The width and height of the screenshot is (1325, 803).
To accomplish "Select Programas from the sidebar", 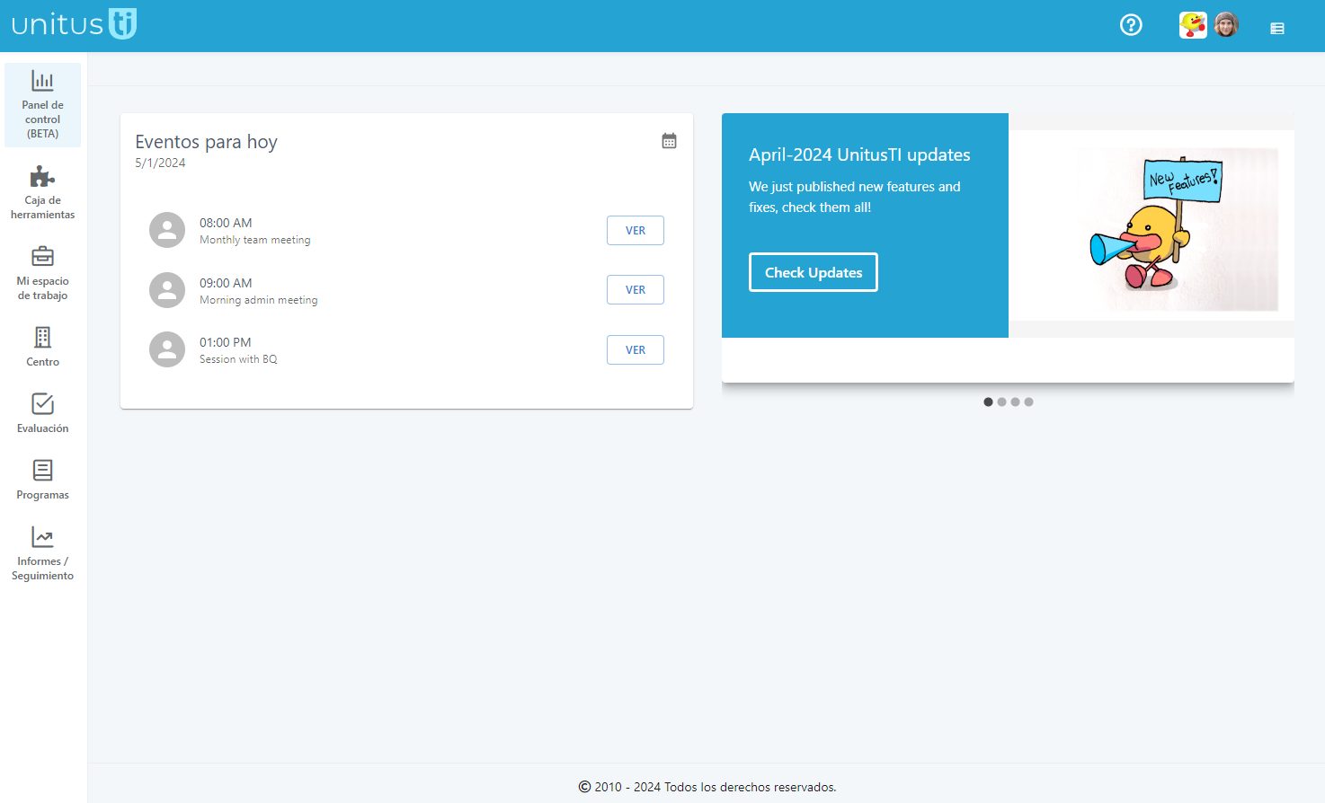I will (42, 479).
